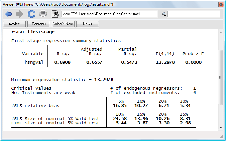Click the hsngval variable row label
The image size is (226, 141).
click(34, 62)
